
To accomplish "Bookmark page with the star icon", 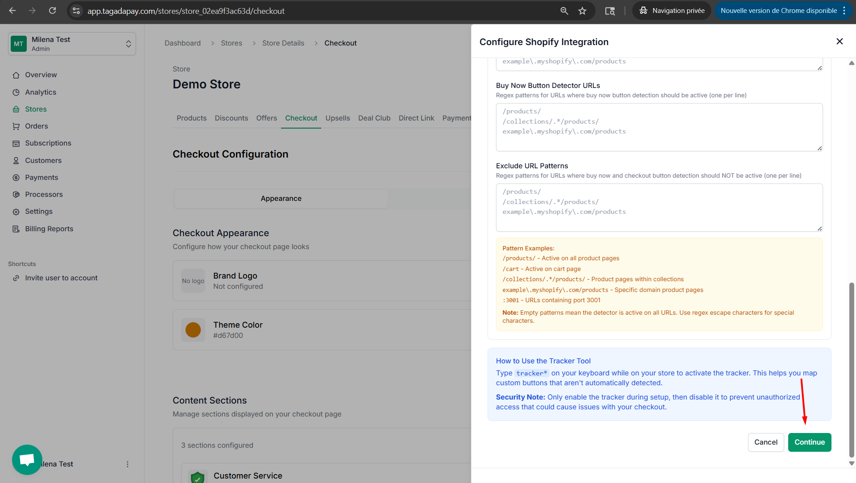I will (582, 11).
